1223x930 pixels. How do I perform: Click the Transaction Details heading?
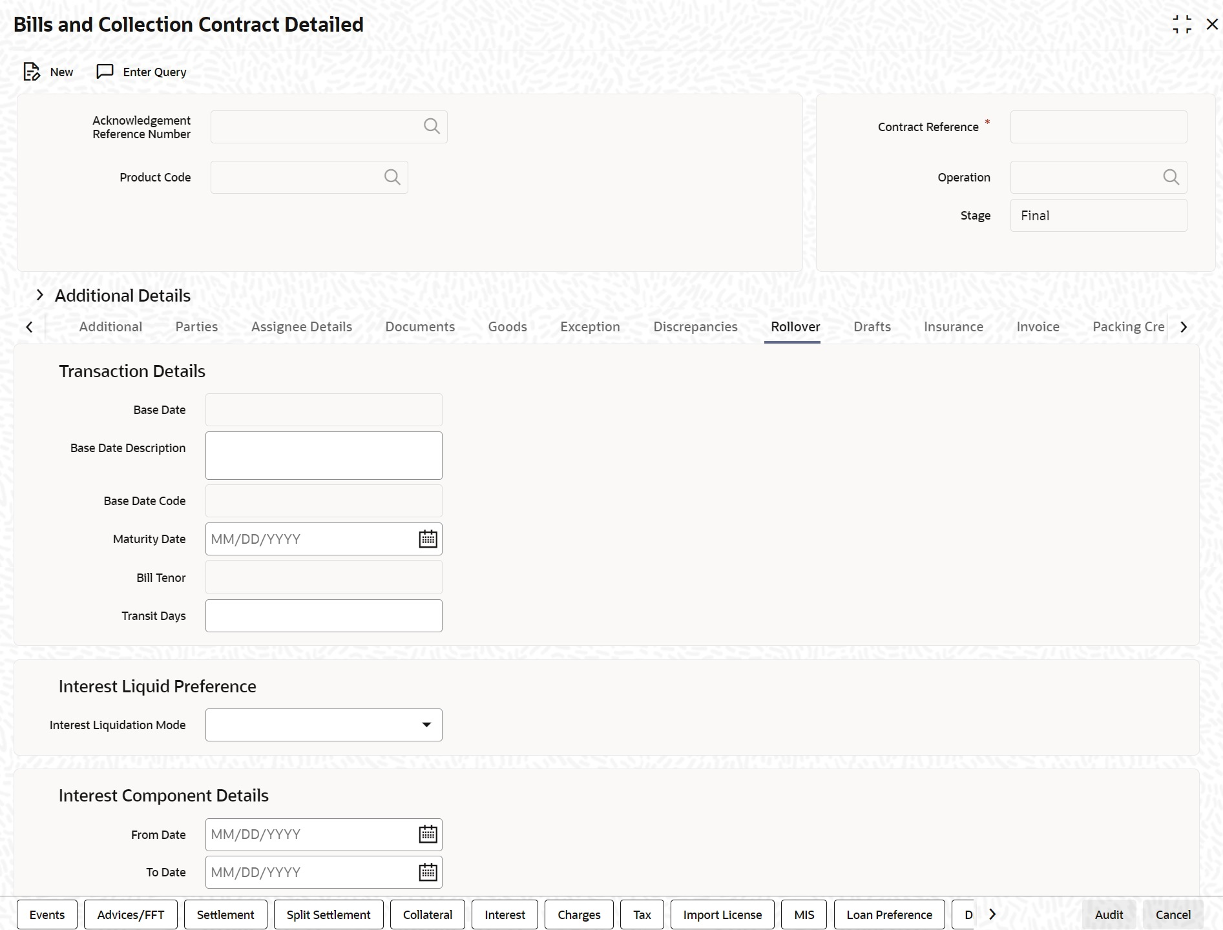coord(132,371)
